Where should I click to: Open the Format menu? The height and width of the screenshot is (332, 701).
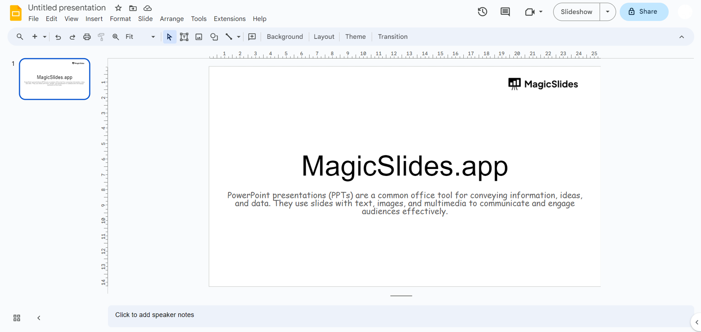pos(120,19)
